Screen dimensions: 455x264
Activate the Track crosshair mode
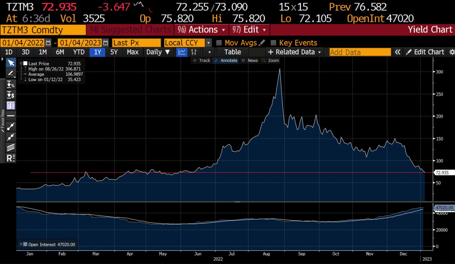click(x=202, y=61)
